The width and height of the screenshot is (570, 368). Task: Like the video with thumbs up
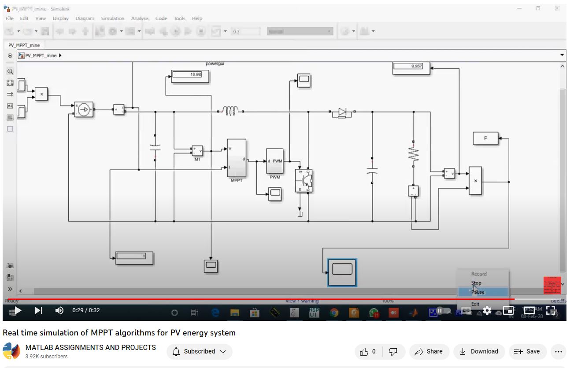pyautogui.click(x=368, y=351)
